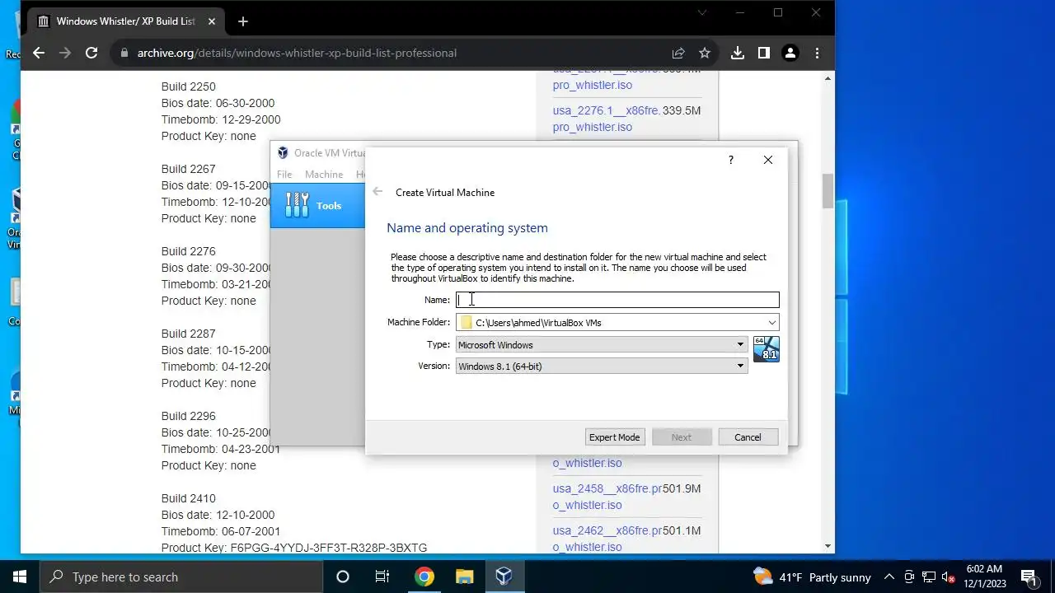Open the Chrome profile avatar
The height and width of the screenshot is (593, 1055).
(790, 53)
